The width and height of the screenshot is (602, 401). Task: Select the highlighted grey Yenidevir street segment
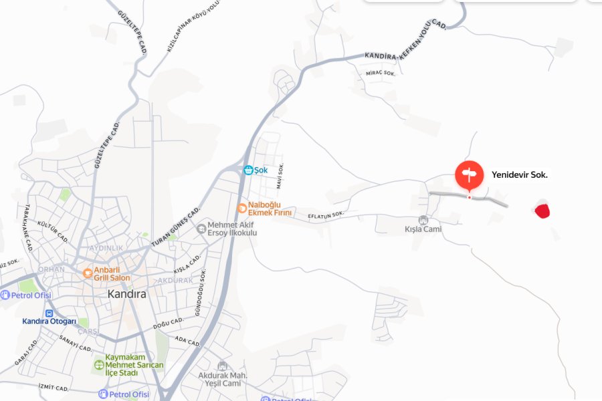468,198
